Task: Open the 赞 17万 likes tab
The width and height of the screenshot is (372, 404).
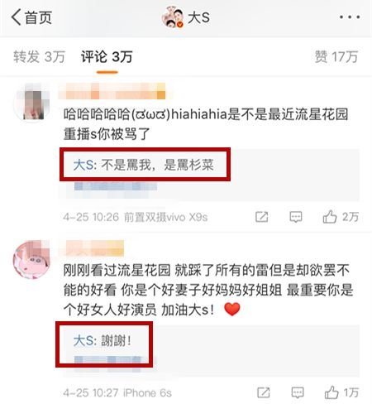Action: tap(336, 57)
